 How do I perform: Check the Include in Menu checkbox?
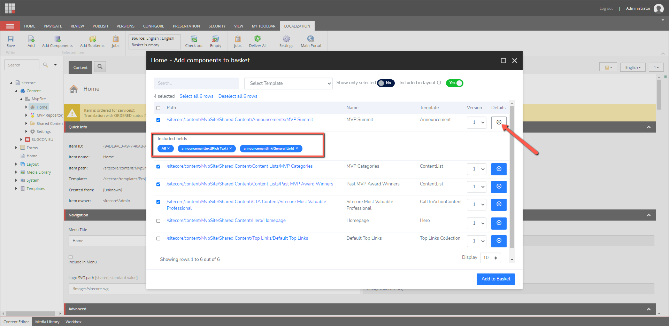coord(71,257)
